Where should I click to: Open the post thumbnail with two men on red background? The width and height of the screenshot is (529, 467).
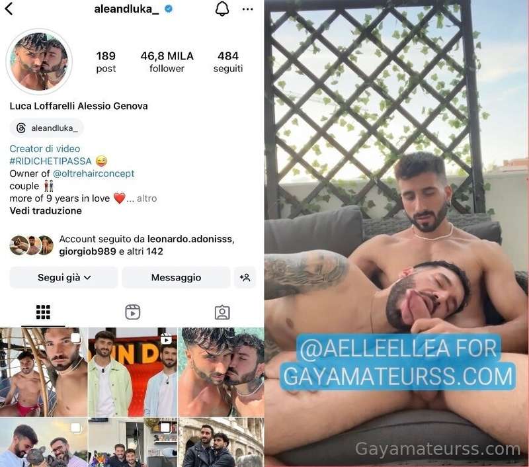(x=133, y=372)
